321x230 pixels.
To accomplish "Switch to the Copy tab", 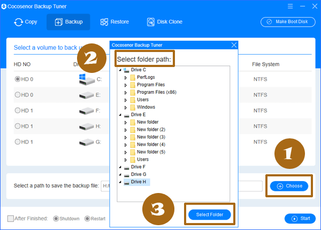I will (x=26, y=22).
